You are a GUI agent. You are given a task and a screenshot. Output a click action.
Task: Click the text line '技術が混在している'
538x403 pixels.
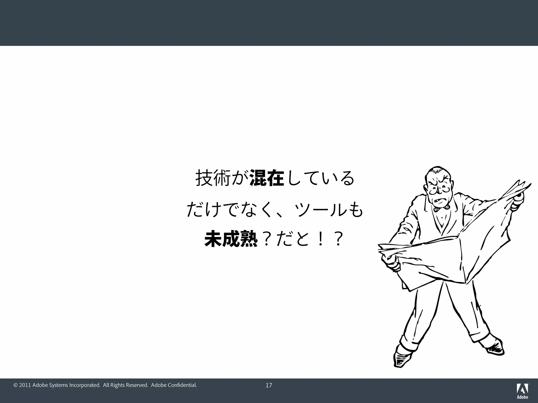(275, 178)
